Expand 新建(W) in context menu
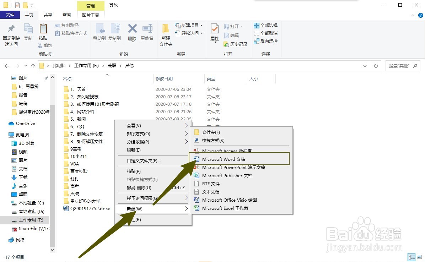This screenshot has height=262, width=425. point(153,209)
